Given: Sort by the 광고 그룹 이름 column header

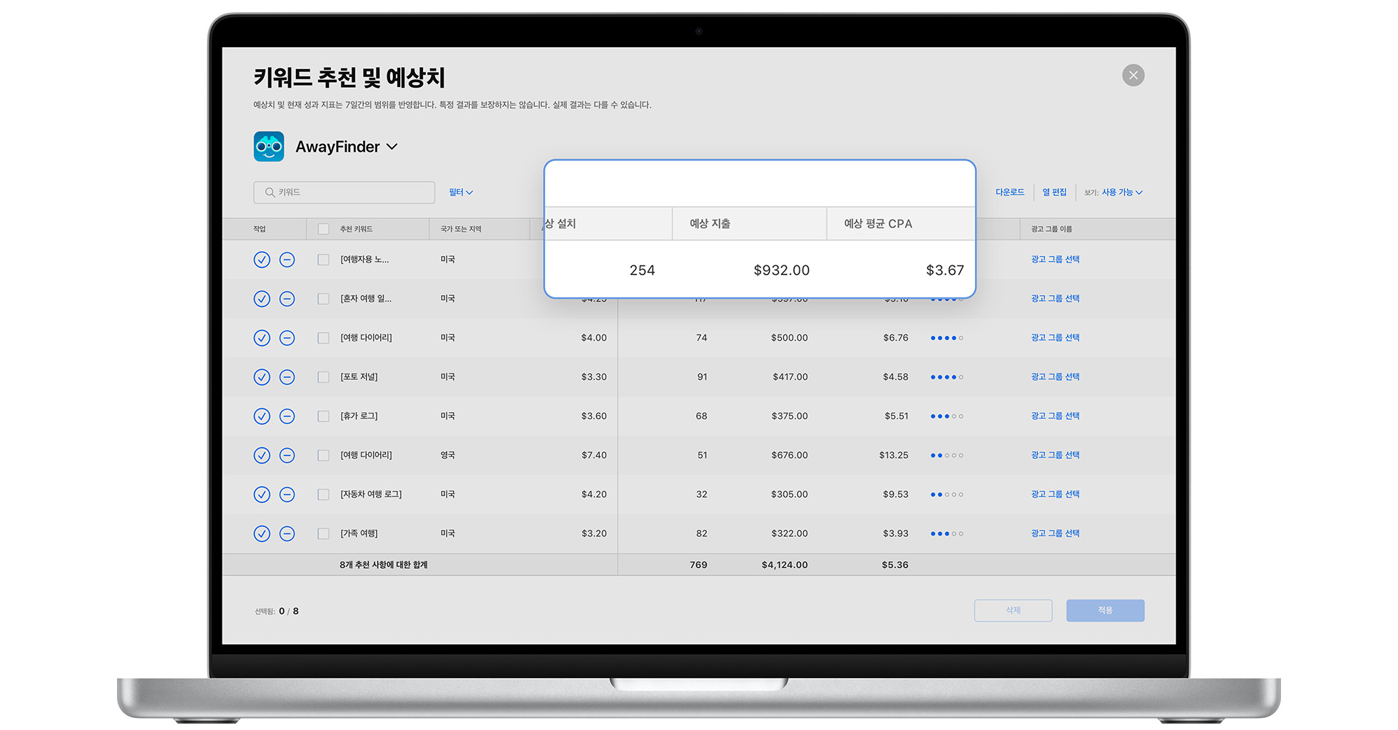Looking at the screenshot, I should (x=1051, y=229).
